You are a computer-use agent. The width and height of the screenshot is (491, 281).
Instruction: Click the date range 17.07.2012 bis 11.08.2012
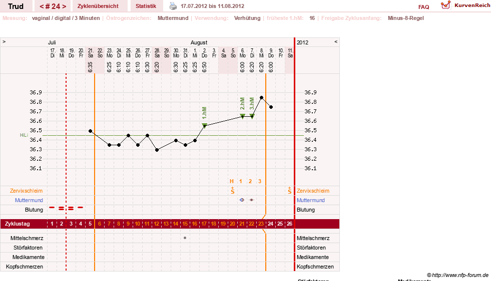[x=212, y=6]
